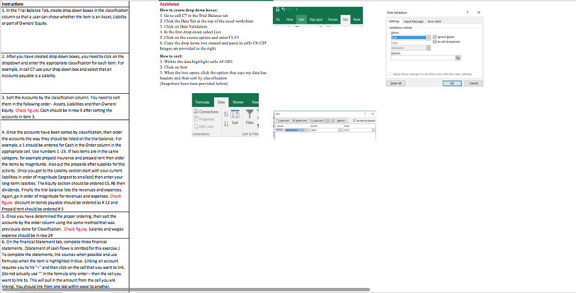Click the Undo arrow in the quick access toolbar
Viewport: 576px width, 293px height.
[283, 9]
